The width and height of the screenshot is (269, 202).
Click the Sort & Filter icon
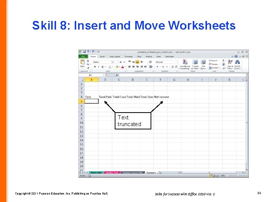[x=230, y=62]
